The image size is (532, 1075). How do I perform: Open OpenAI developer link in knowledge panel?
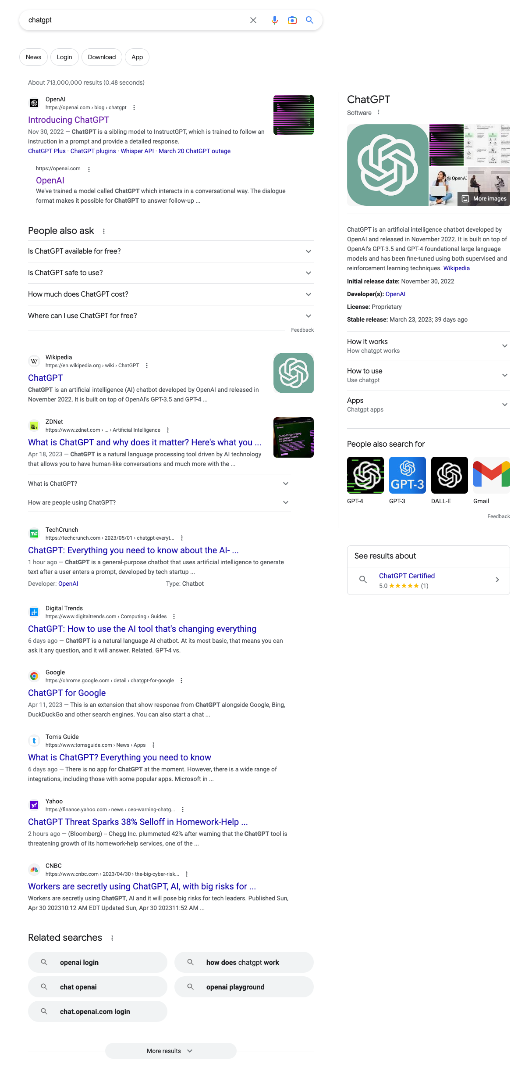tap(395, 294)
